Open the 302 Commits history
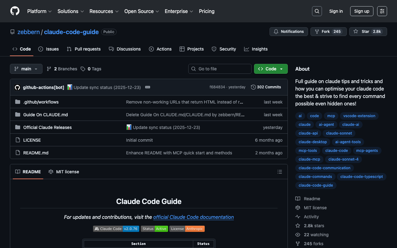Image resolution: width=397 pixels, height=248 pixels. [266, 87]
